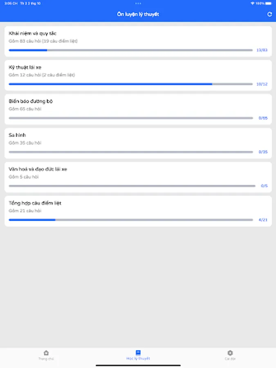The width and height of the screenshot is (276, 368).
Task: Select Văn hoá và đạo đức lái xe
Action: pos(138,173)
